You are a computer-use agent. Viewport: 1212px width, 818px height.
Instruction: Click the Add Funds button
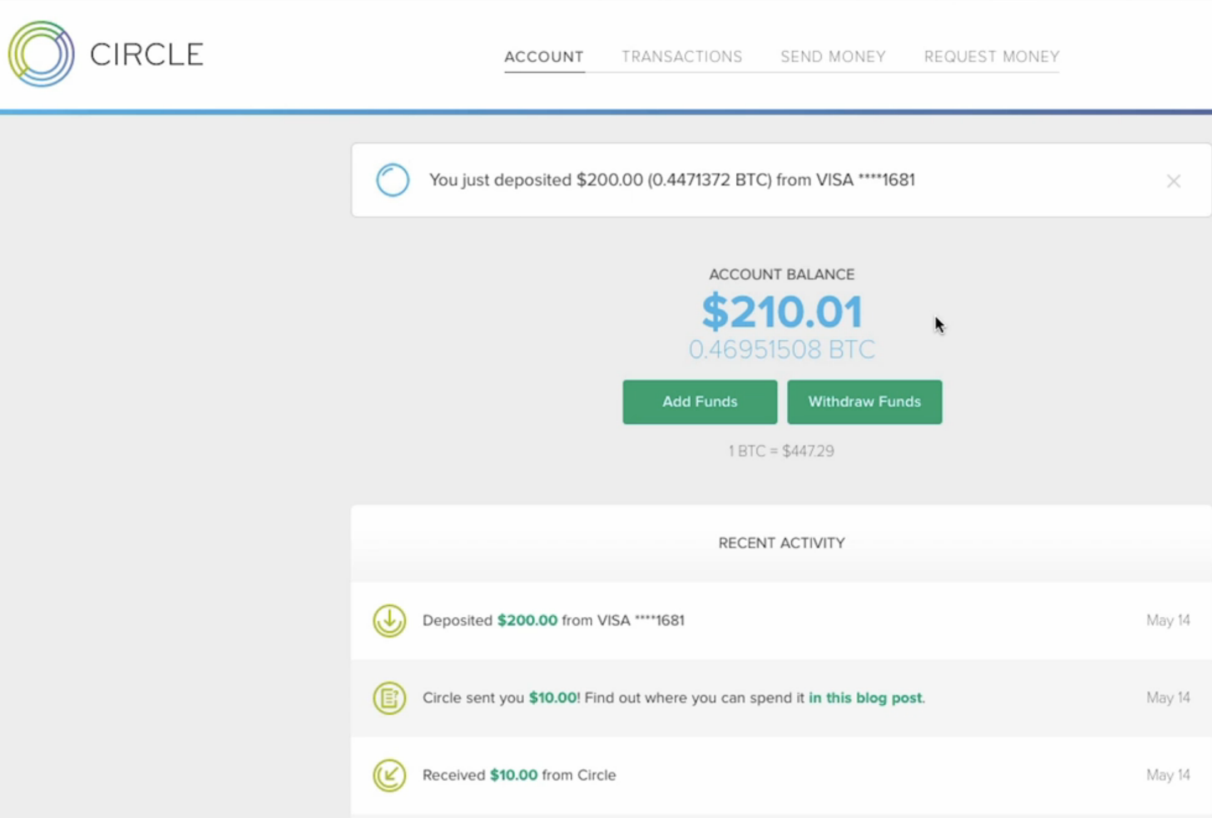pyautogui.click(x=699, y=402)
